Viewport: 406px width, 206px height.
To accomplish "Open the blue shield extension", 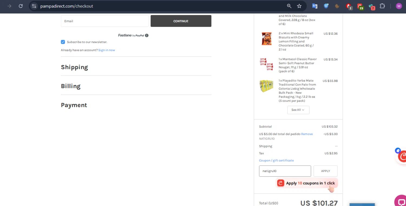I will point(326,6).
